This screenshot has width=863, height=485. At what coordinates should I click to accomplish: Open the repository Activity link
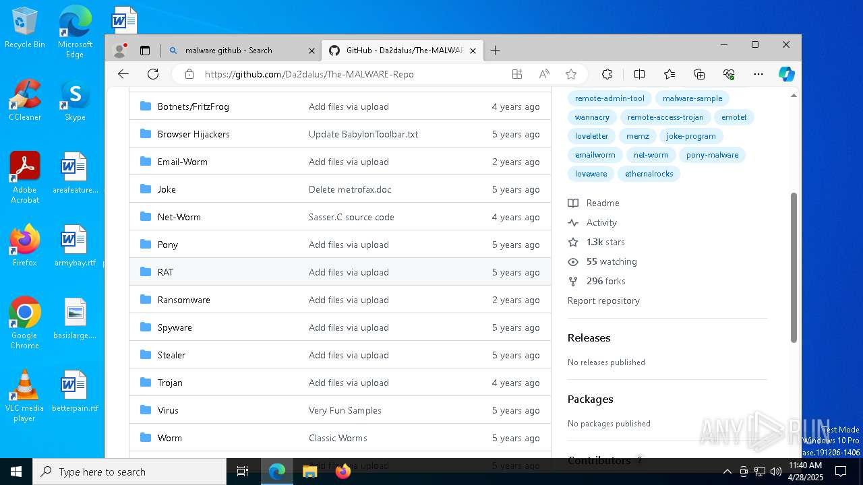tap(593, 222)
